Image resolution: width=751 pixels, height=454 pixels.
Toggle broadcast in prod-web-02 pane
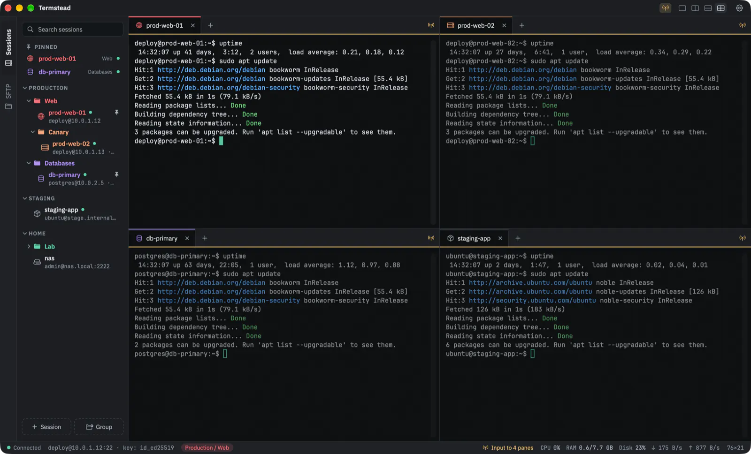(x=742, y=25)
